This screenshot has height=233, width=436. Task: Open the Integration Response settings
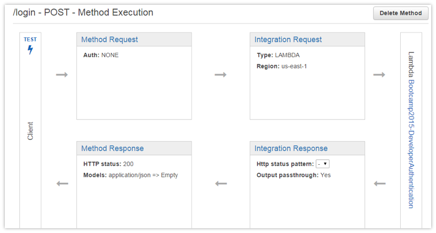[x=291, y=148]
